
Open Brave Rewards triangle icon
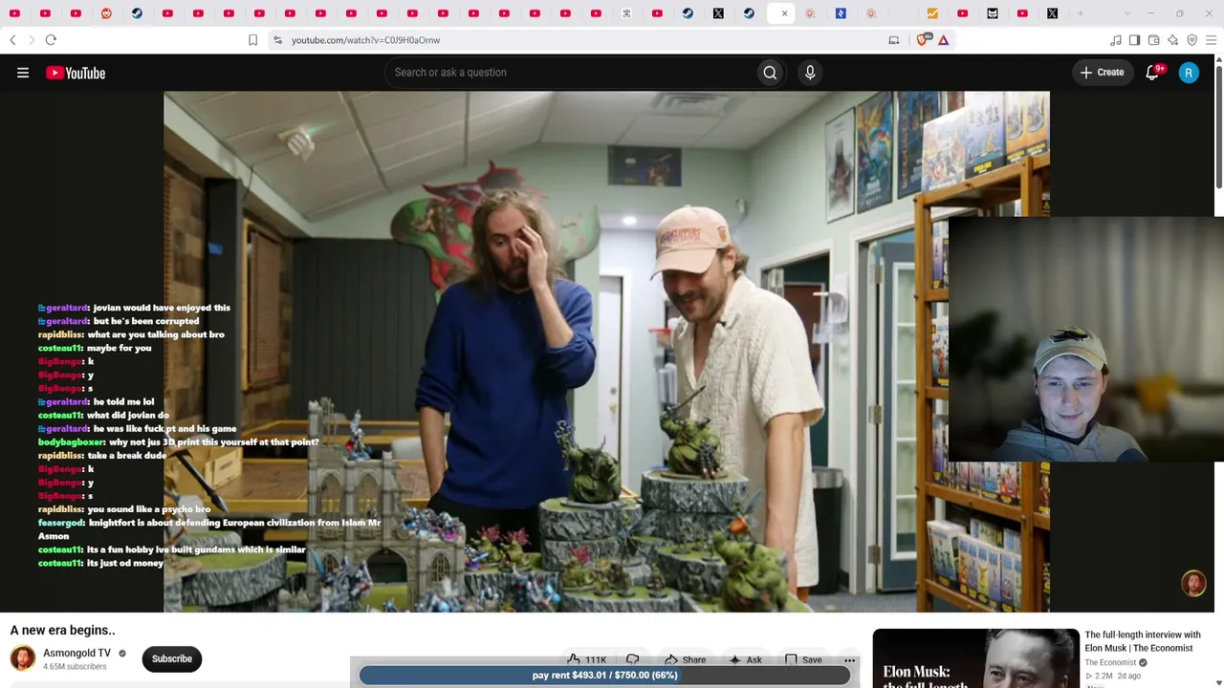(x=943, y=40)
